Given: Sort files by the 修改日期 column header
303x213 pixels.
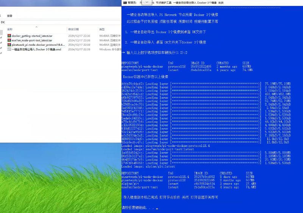Looking at the screenshot, I should pyautogui.click(x=73, y=29).
